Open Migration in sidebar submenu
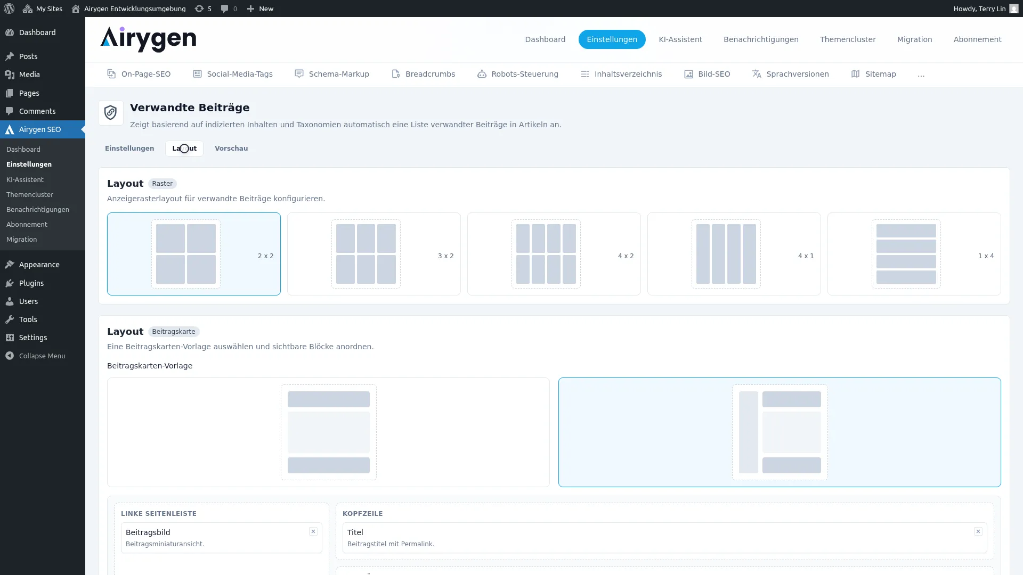The width and height of the screenshot is (1023, 575). tap(22, 240)
